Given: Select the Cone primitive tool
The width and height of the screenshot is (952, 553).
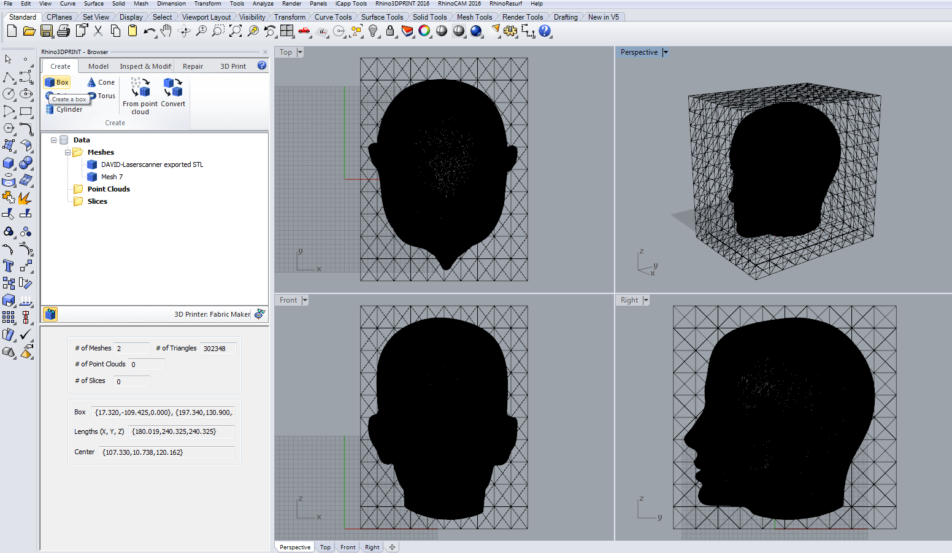Looking at the screenshot, I should (101, 82).
